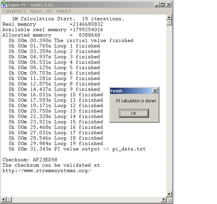217x204 pixels.
Task: Click the vertical scrollbar up arrow
Action: (169, 17)
